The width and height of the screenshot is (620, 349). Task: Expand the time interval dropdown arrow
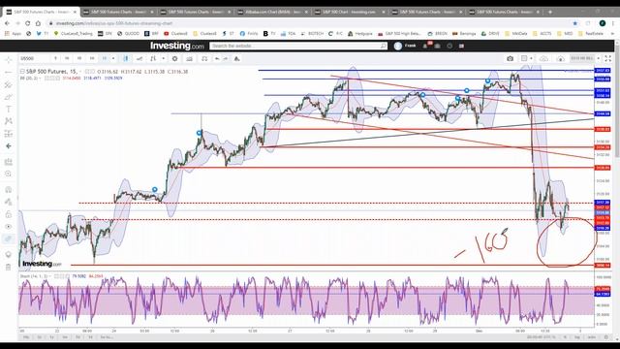[113, 58]
